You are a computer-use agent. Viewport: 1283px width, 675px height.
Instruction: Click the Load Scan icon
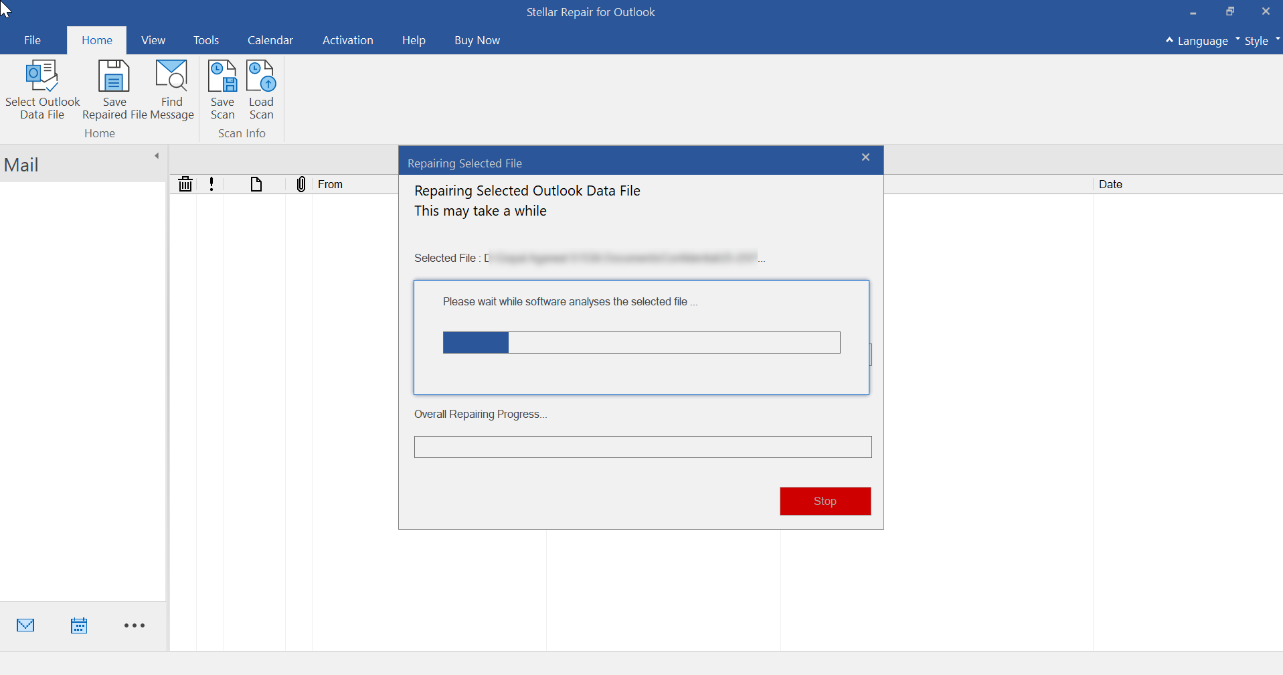click(261, 77)
